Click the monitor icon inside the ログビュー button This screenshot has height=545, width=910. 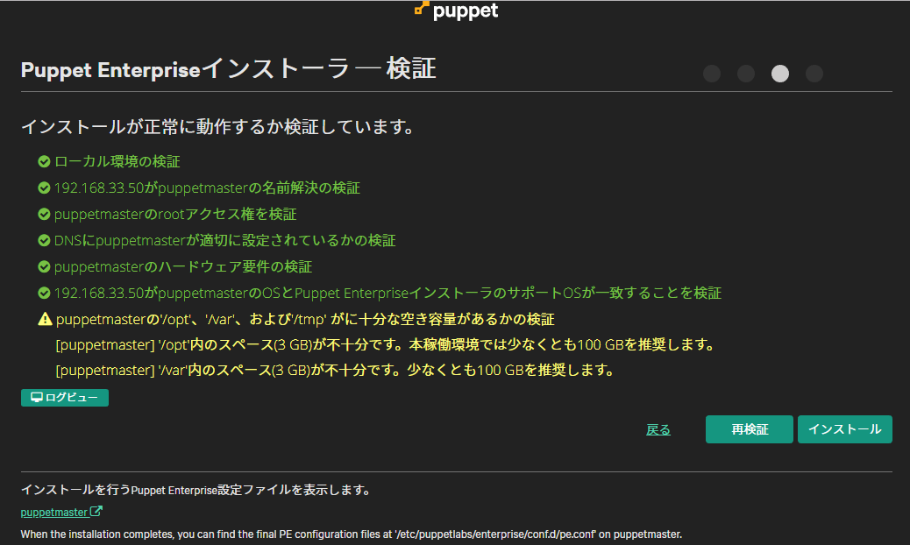pos(35,397)
